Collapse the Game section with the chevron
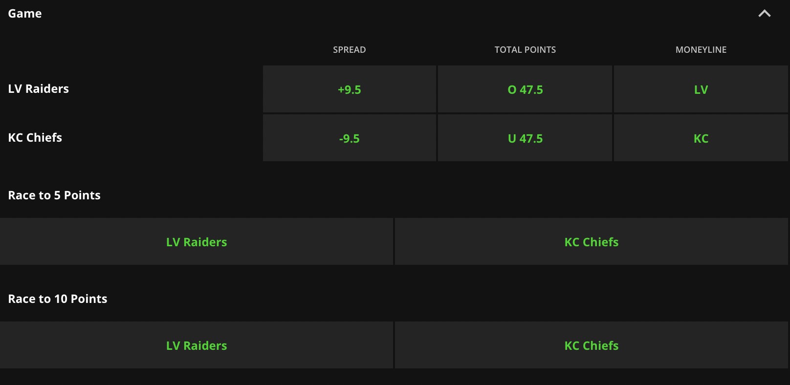This screenshot has height=385, width=790. pyautogui.click(x=764, y=14)
